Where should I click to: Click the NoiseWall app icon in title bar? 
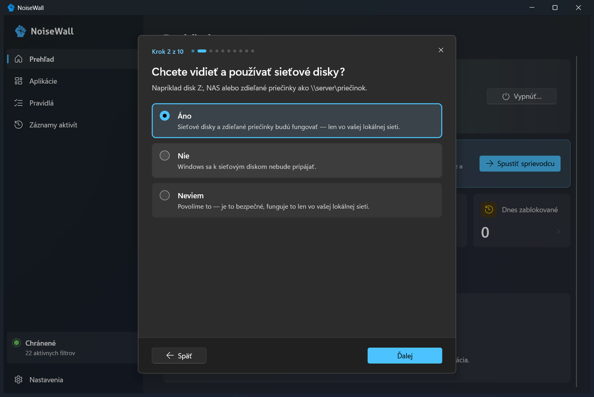coord(11,7)
